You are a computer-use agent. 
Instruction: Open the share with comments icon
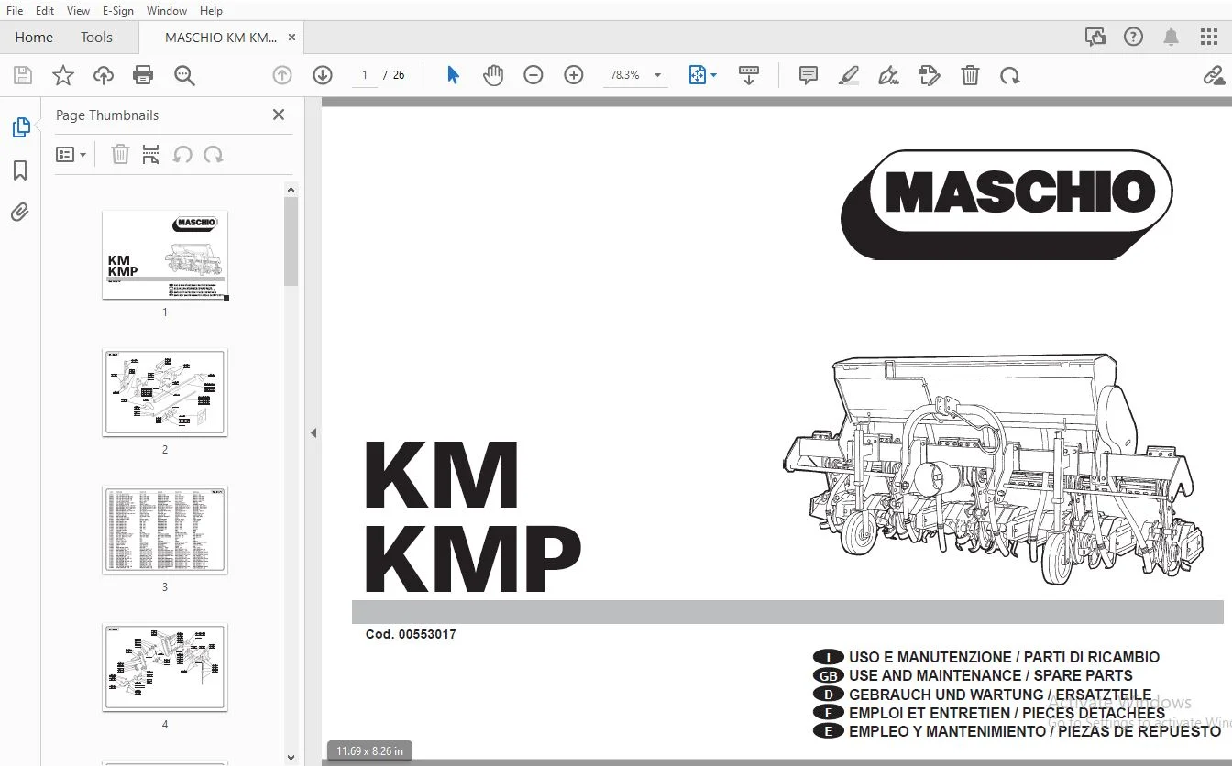(1095, 38)
